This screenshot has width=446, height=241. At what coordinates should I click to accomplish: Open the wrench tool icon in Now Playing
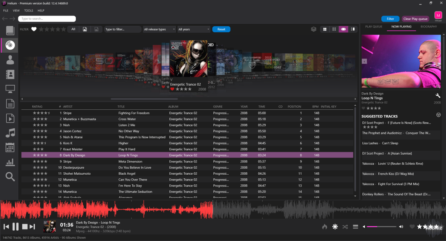(438, 96)
